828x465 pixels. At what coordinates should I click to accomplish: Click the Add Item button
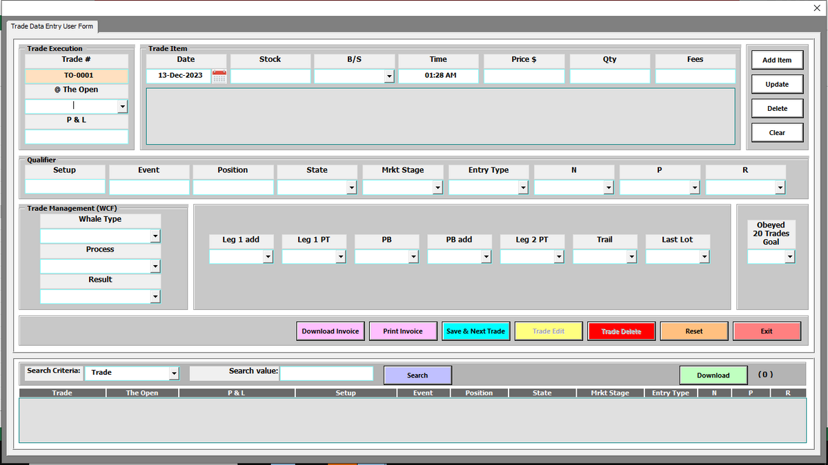(x=777, y=61)
